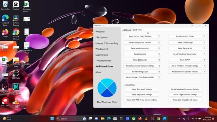
Task: Open the Windows 10 sidebar section
Action: click(102, 49)
